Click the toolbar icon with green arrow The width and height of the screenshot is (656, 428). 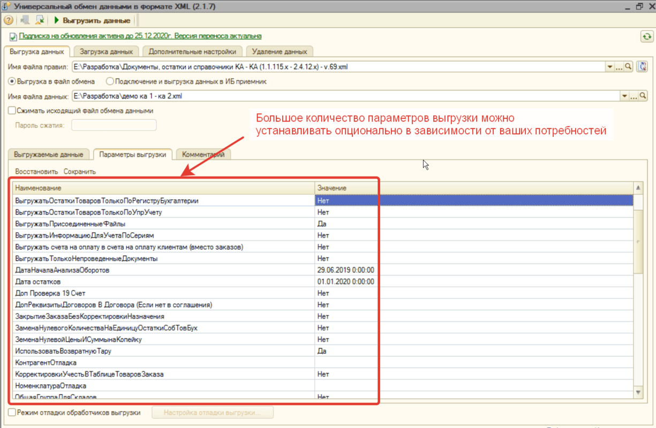(40, 20)
